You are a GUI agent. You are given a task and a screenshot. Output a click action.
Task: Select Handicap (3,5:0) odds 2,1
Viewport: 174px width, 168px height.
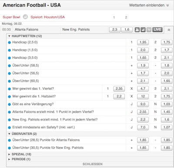167,58
